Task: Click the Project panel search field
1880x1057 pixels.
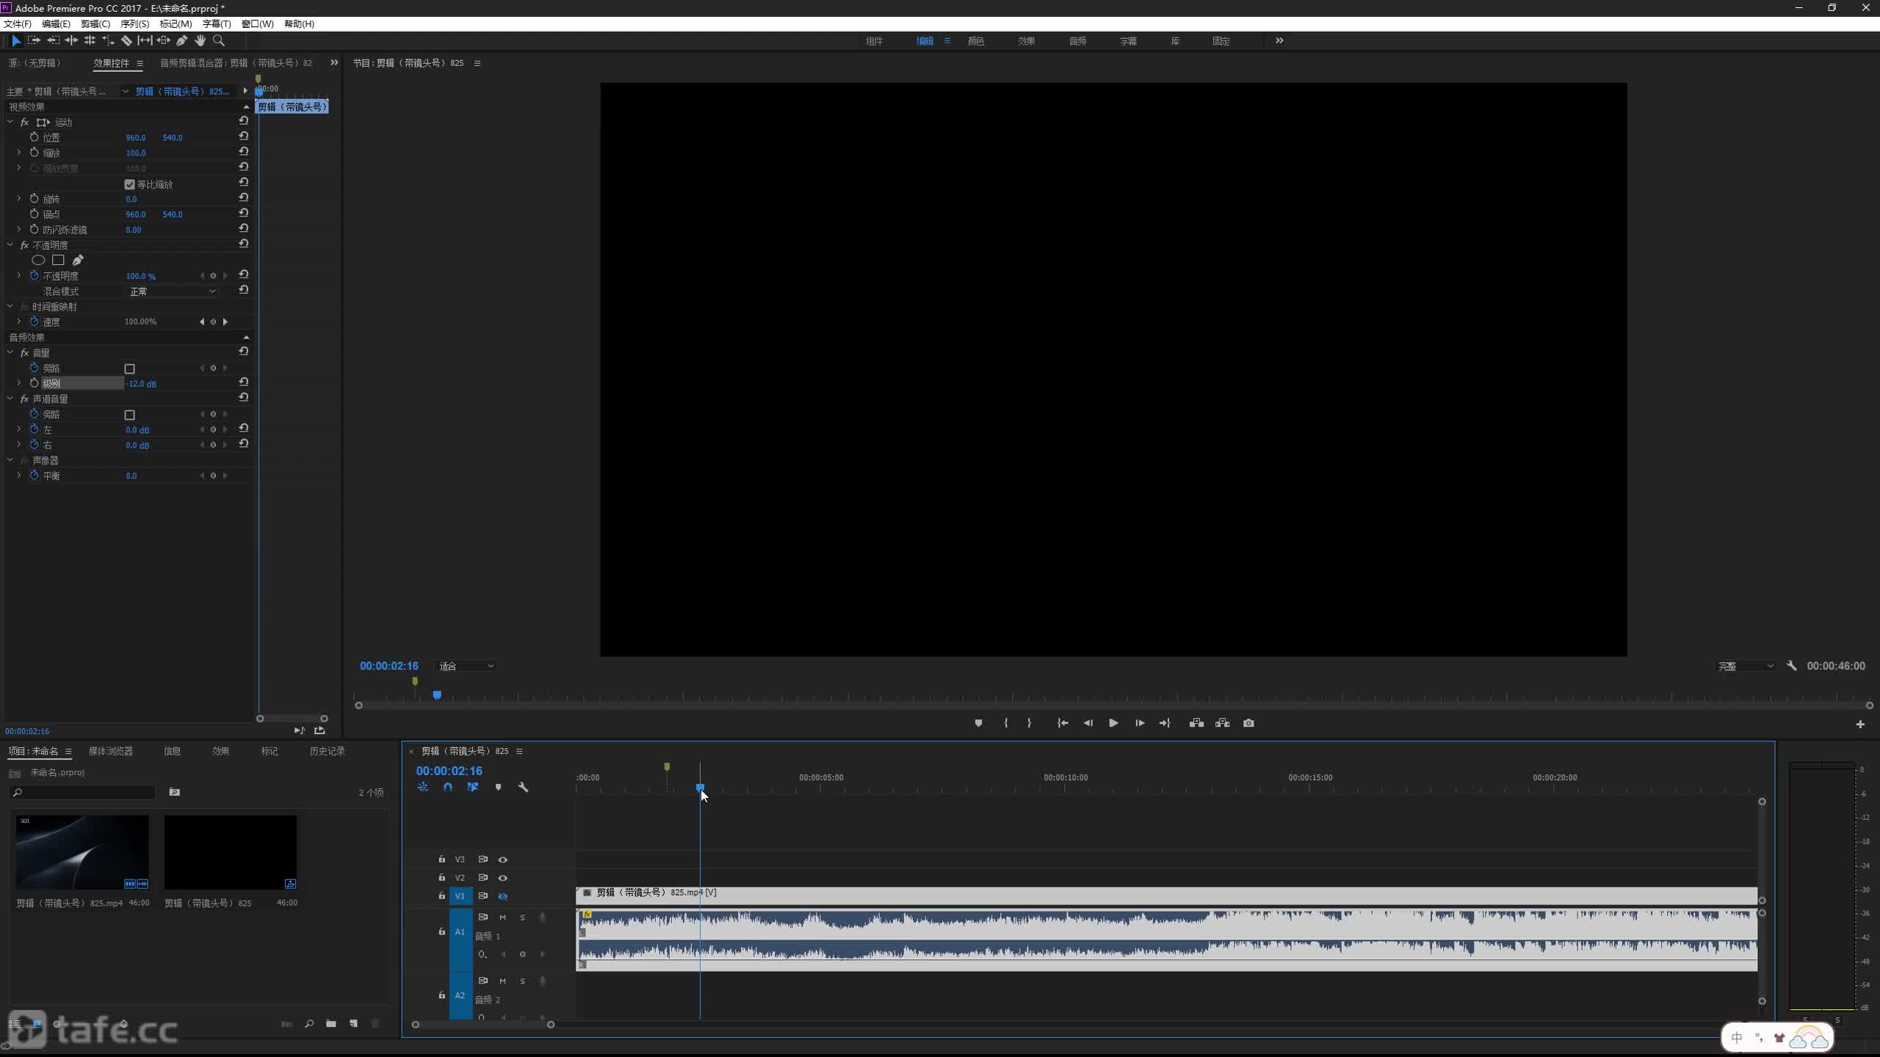Action: [x=83, y=793]
